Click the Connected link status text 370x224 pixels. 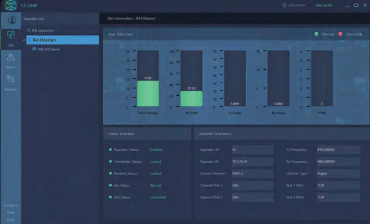pyautogui.click(x=158, y=197)
